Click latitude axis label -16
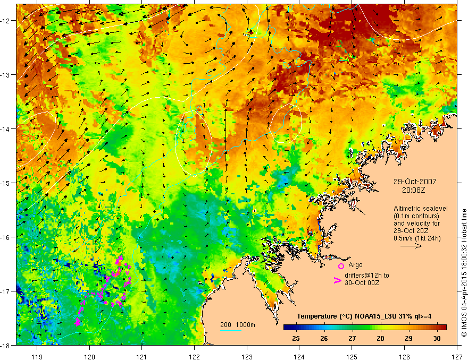468x361 pixels. click(x=5, y=237)
